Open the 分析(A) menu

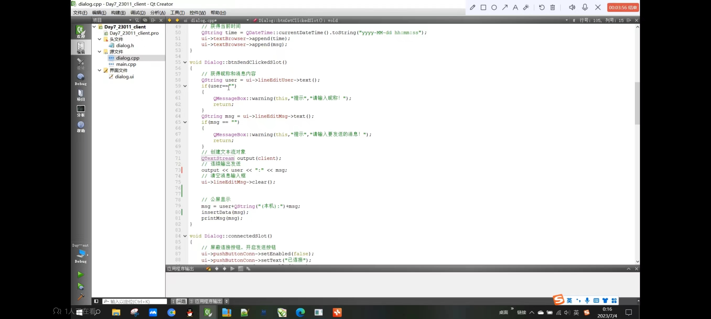tap(158, 13)
